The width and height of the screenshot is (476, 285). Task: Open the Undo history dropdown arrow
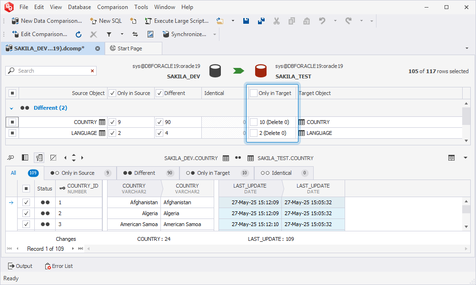[x=335, y=21]
